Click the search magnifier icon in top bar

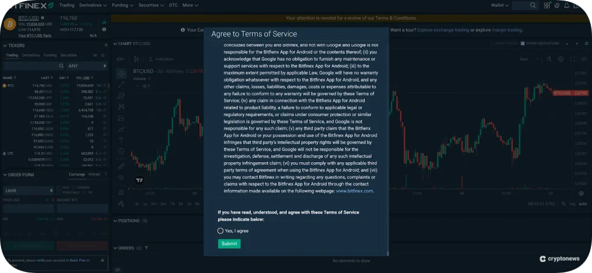click(532, 5)
